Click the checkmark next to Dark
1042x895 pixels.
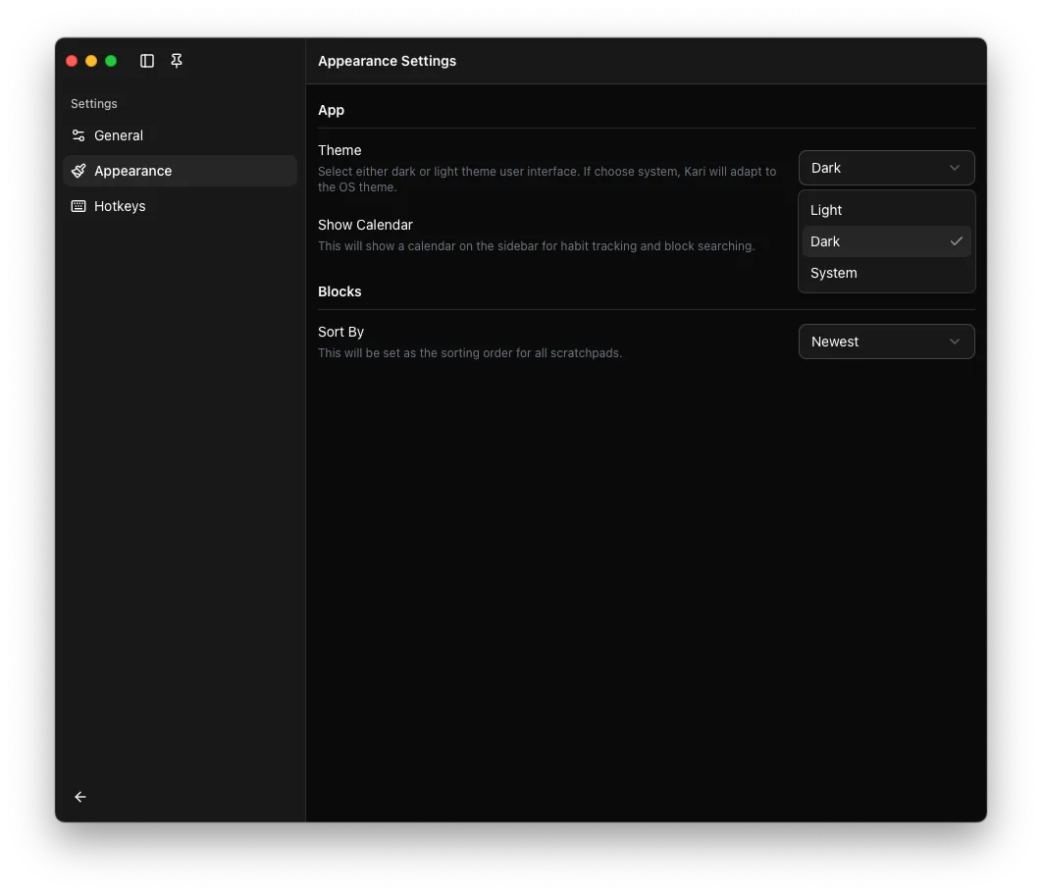point(956,241)
